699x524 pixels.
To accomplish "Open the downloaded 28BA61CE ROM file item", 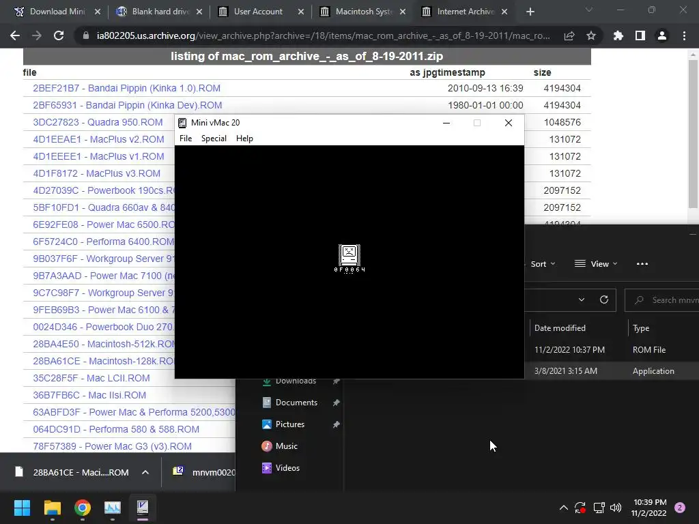I will [72, 472].
